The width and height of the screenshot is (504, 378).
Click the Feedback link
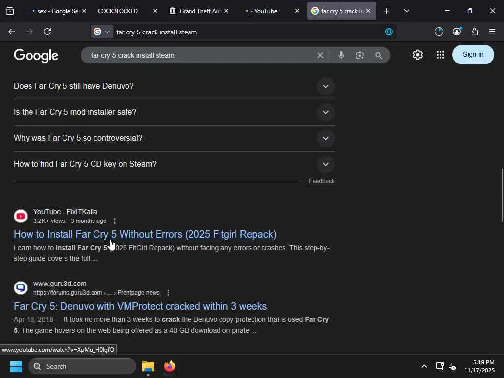321,181
